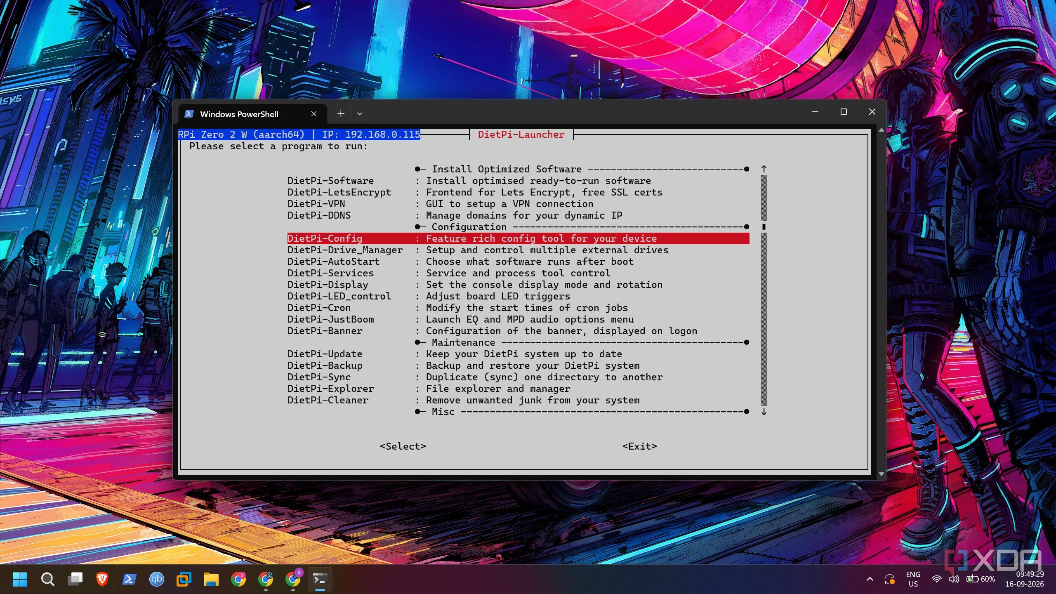Choose DietPi-Display in the list
The height and width of the screenshot is (594, 1056).
click(518, 285)
